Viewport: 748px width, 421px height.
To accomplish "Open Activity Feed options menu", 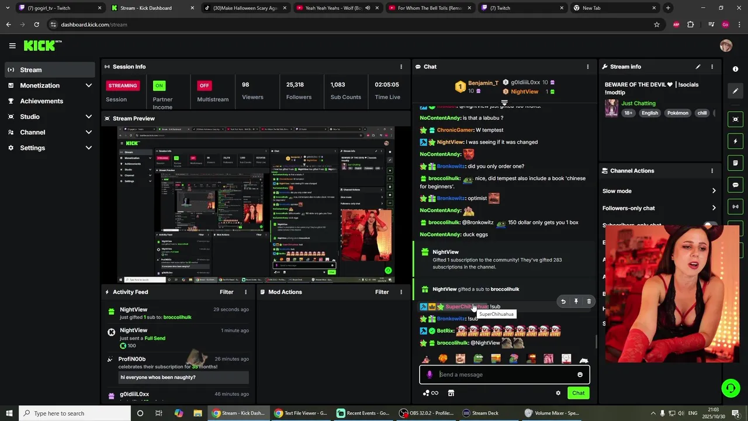I will click(245, 292).
